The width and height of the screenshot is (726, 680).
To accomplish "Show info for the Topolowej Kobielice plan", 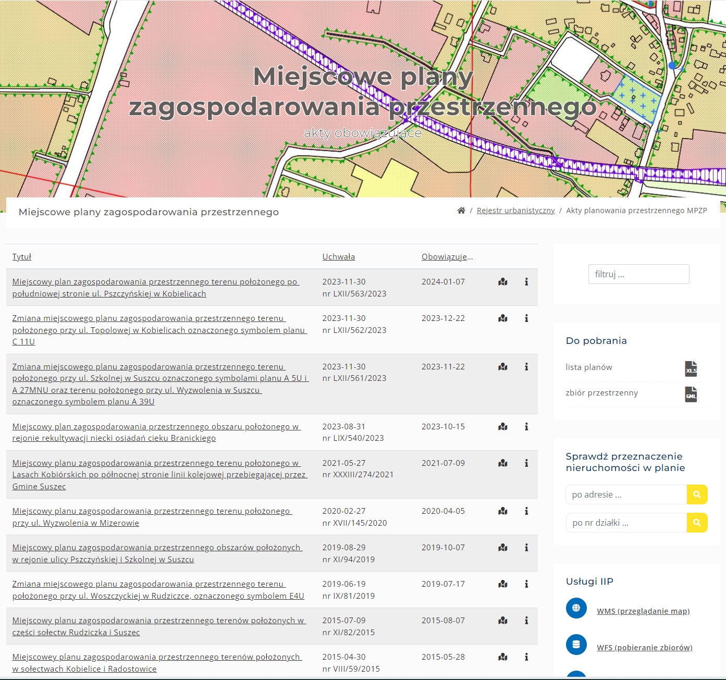I will pyautogui.click(x=526, y=318).
